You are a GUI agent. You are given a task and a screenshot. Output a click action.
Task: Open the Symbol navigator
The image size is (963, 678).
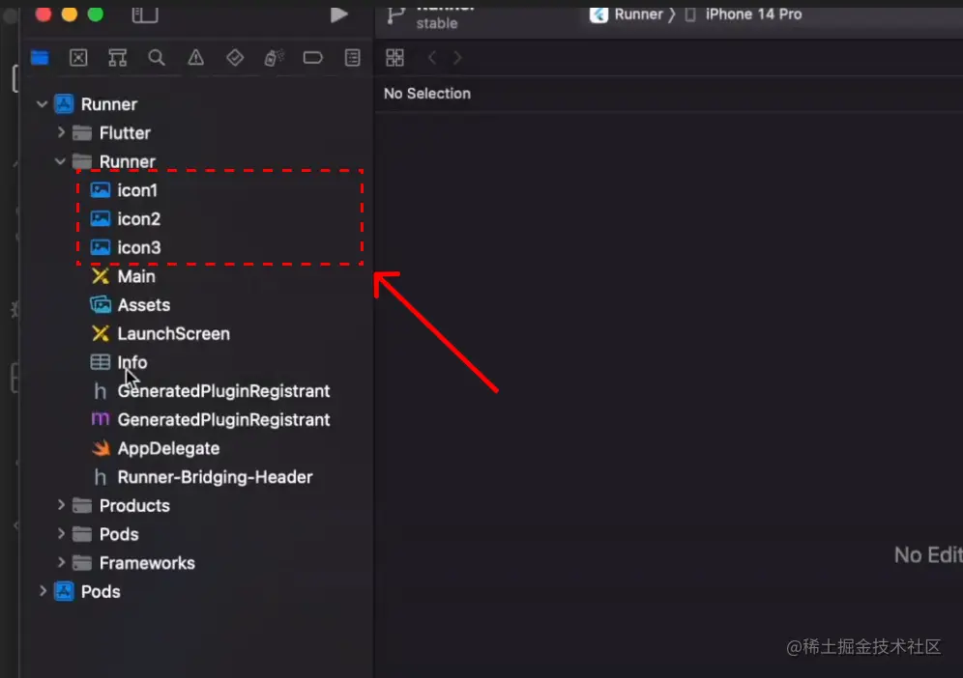coord(117,58)
